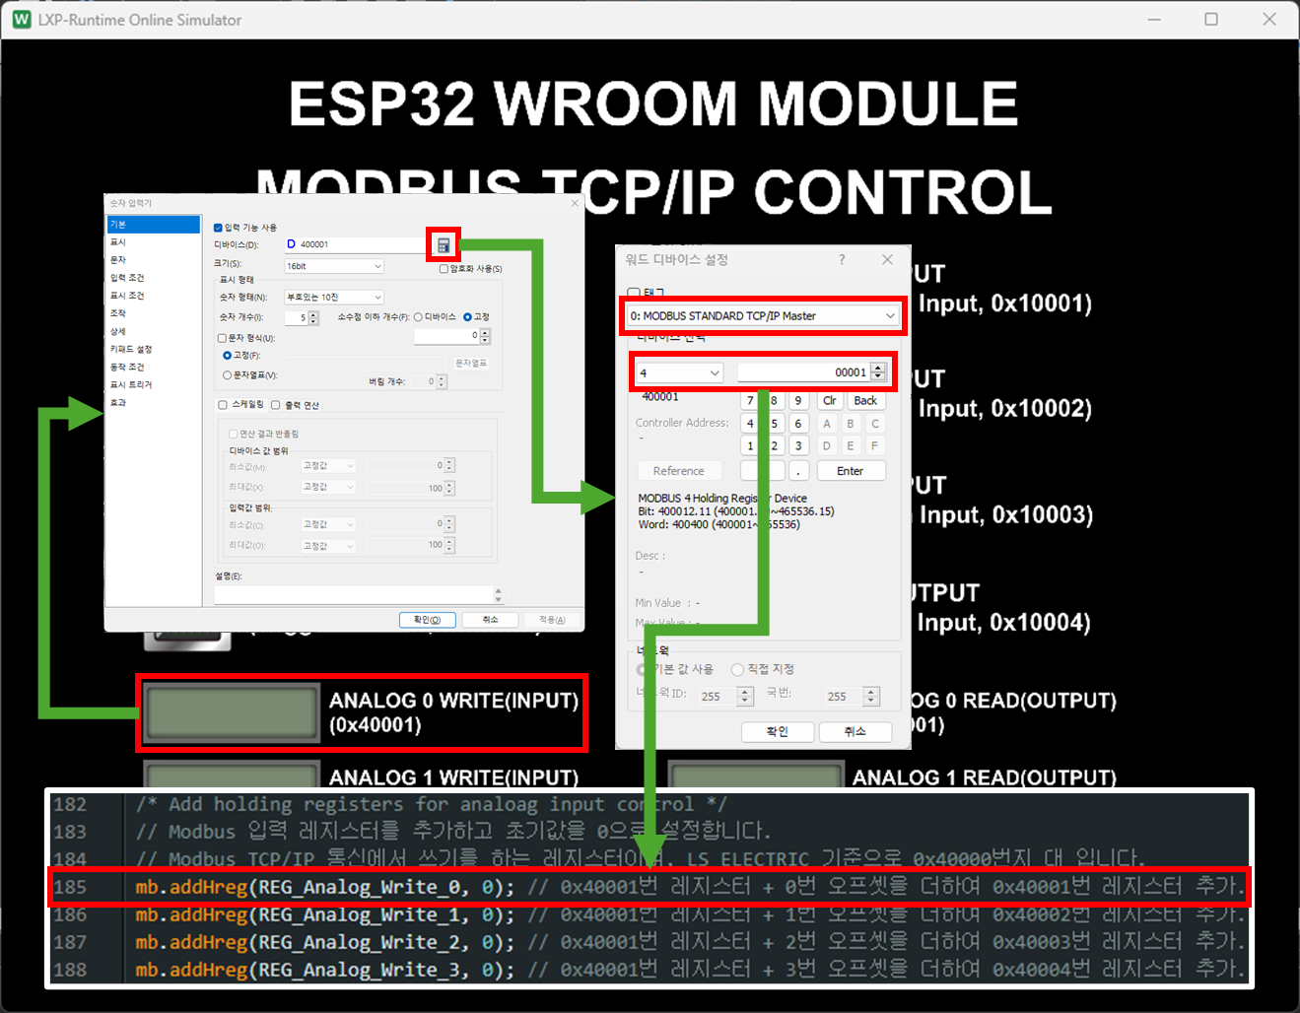Close the 숫자 입력기 dialog
This screenshot has width=1300, height=1013.
[576, 203]
